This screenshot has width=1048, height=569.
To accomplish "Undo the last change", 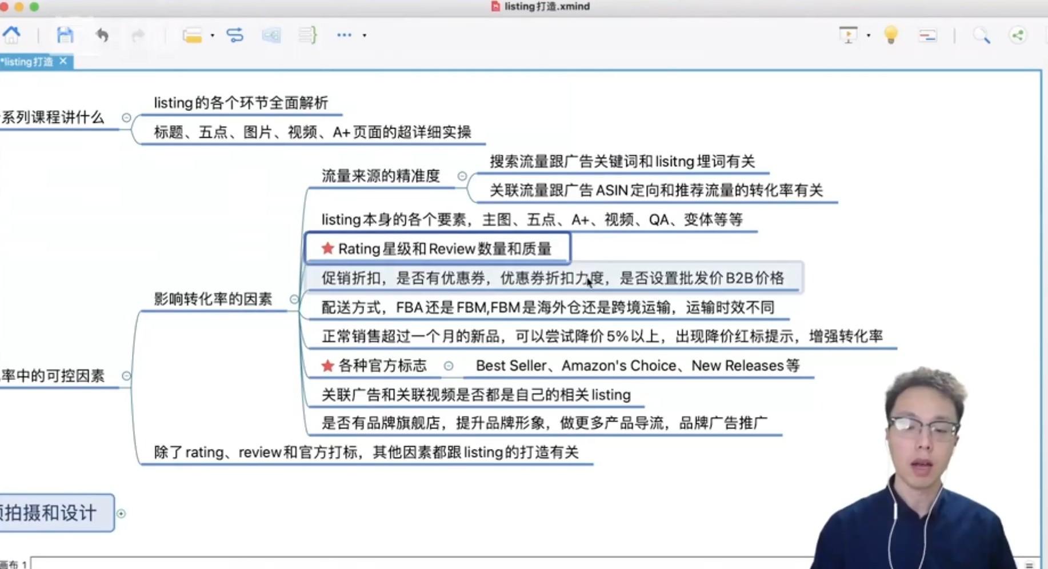I will tap(102, 35).
